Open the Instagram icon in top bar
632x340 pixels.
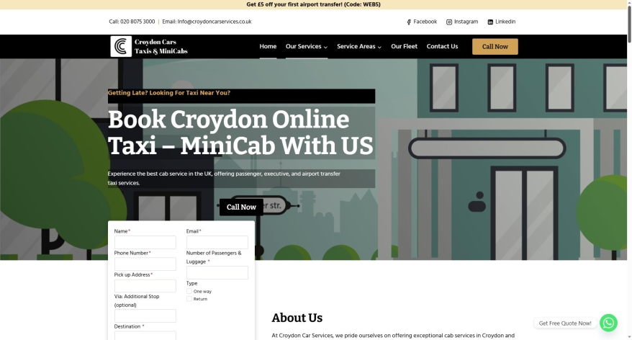click(449, 22)
